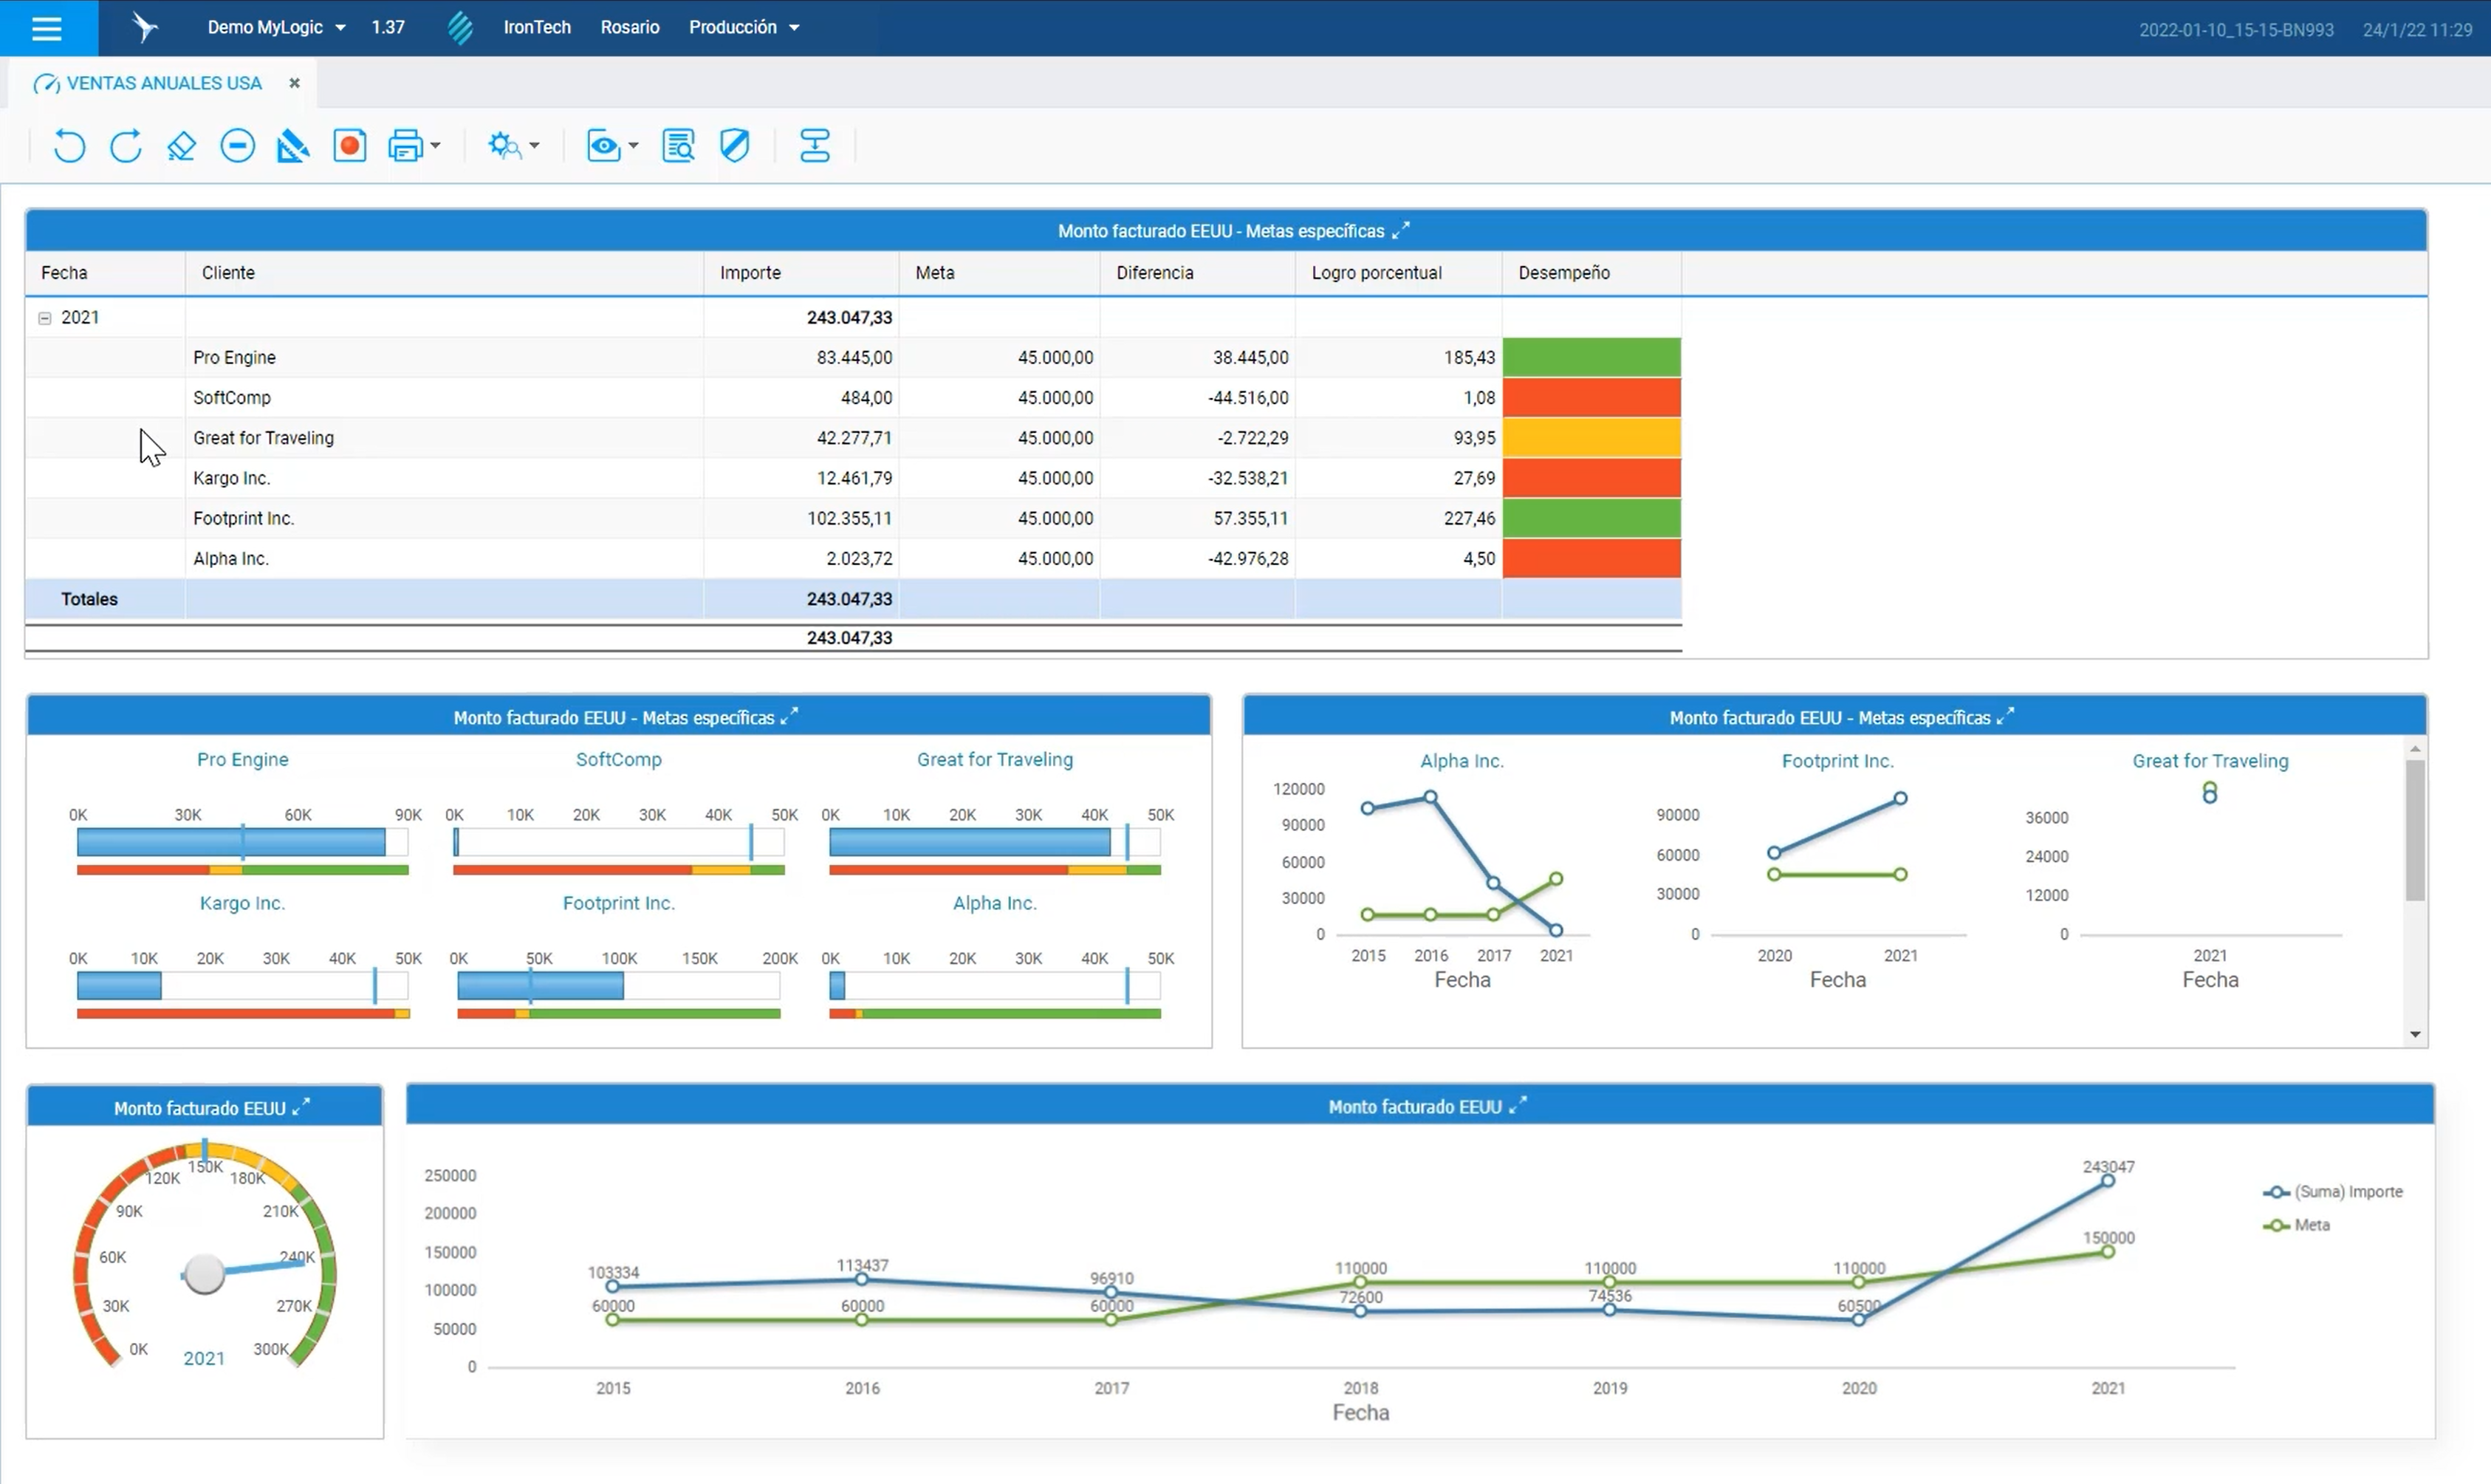Collapse the 2021 group row

point(45,318)
